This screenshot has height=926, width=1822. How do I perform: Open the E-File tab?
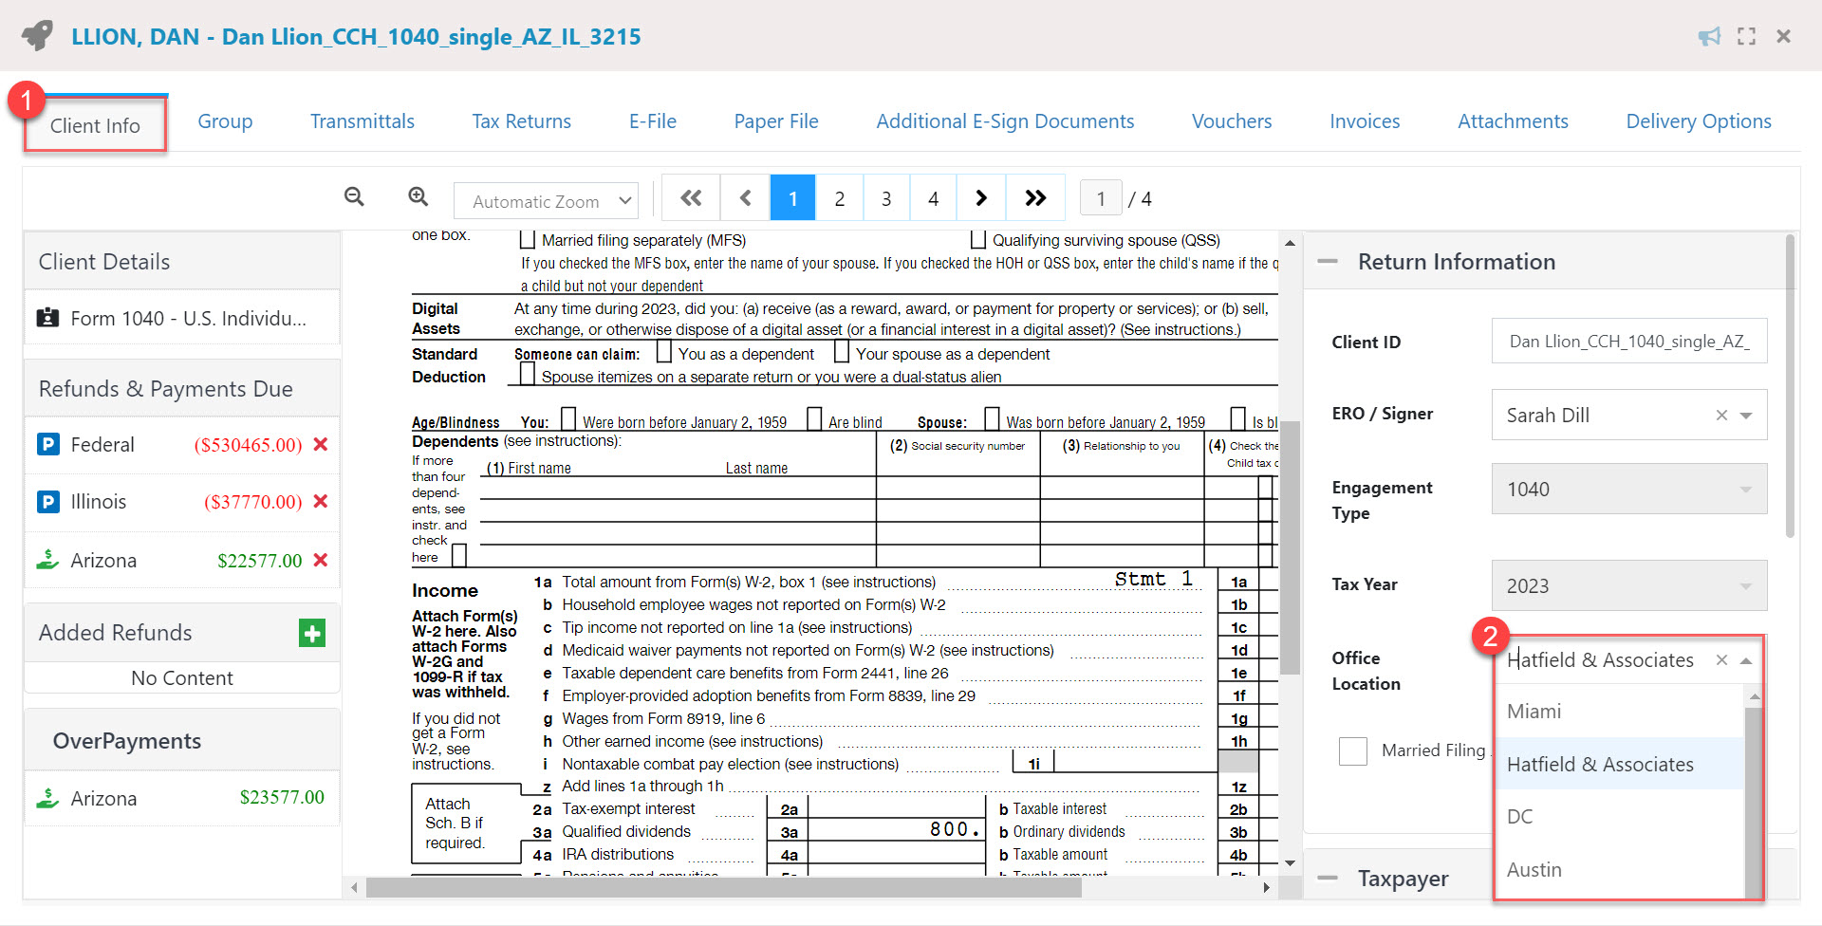point(653,121)
